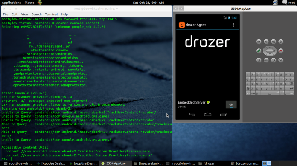297x166 pixels.
Task: Click the red end-call button
Action: (281, 51)
